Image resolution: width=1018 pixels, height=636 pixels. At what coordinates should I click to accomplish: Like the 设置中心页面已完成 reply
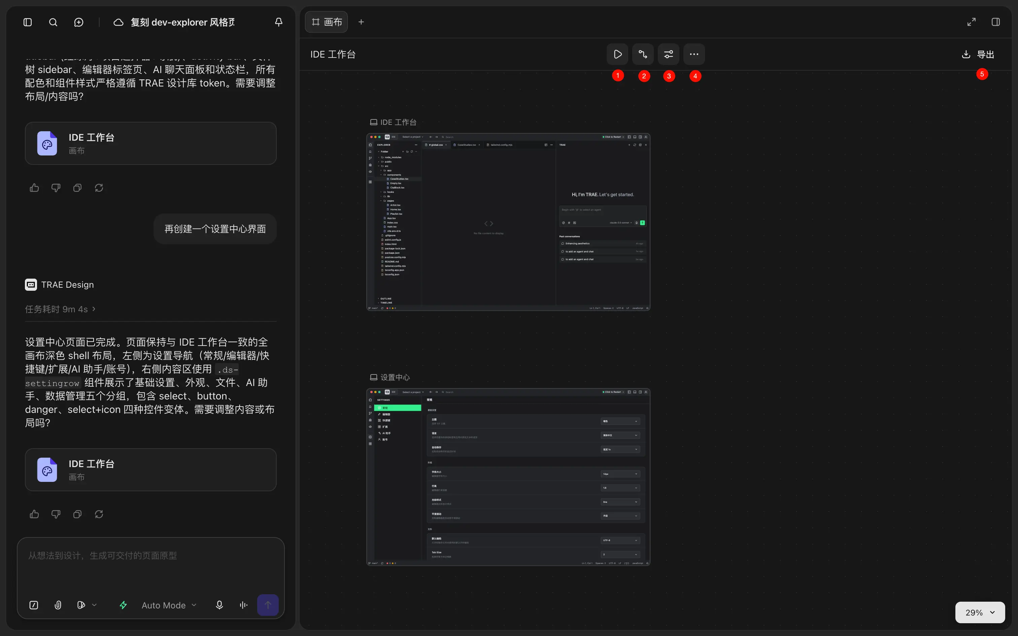34,514
